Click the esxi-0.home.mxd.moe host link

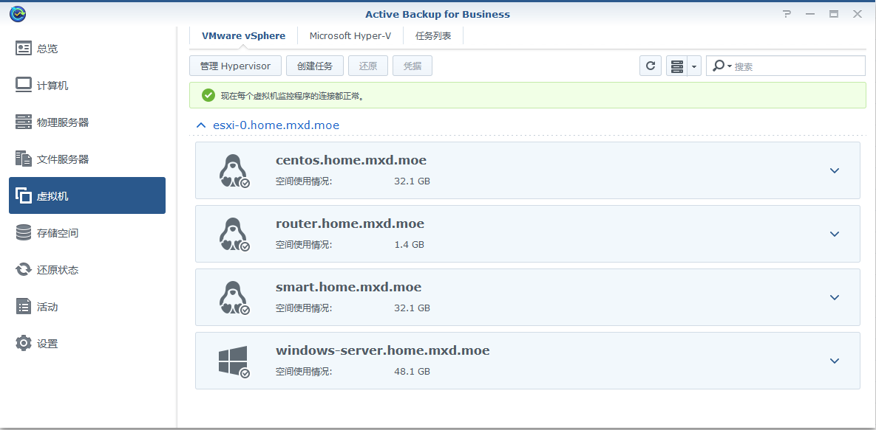click(x=276, y=125)
